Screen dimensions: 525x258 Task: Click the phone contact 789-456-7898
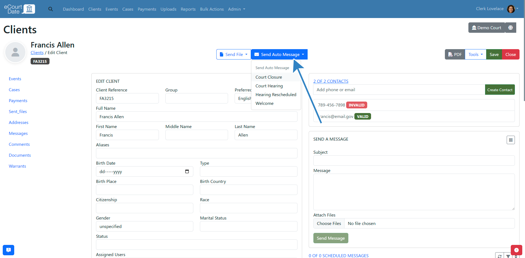click(331, 105)
